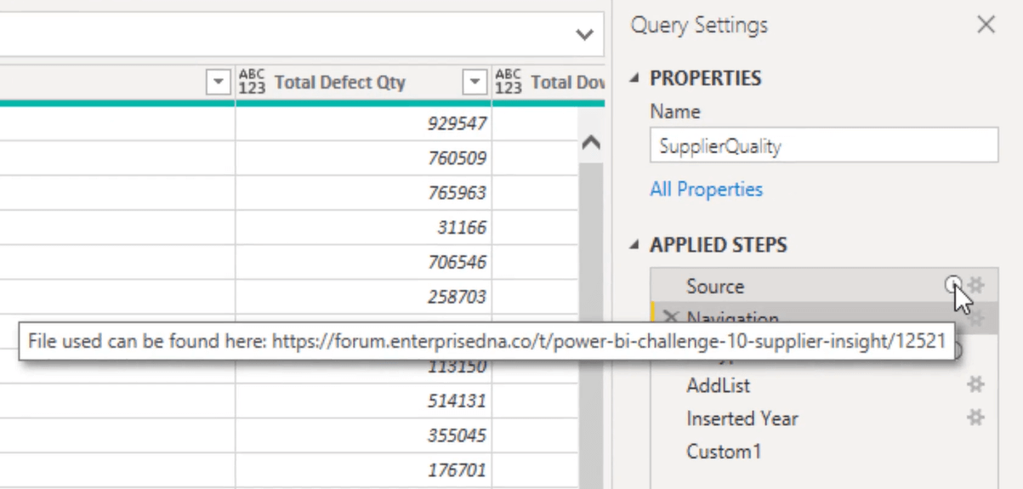The height and width of the screenshot is (489, 1023).
Task: Delete the Navigation step
Action: (671, 318)
